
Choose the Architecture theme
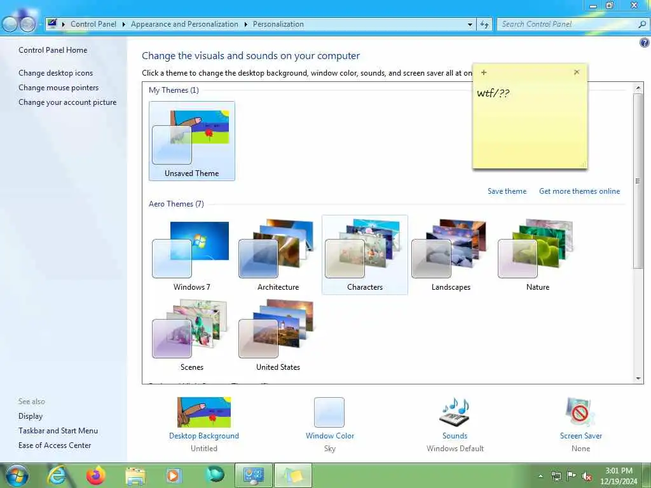tap(278, 254)
